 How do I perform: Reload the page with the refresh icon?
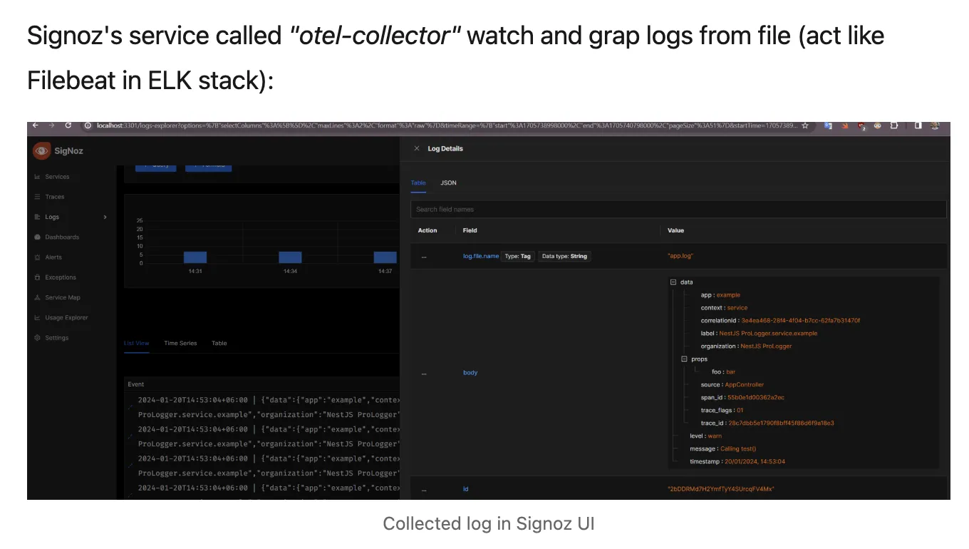point(68,125)
